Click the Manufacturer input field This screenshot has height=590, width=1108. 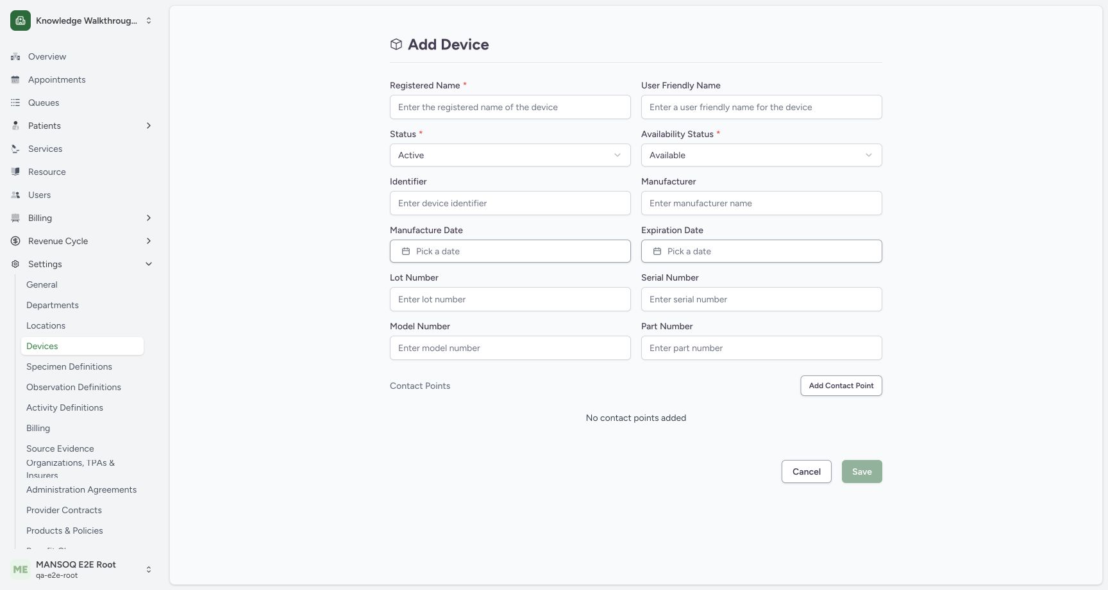762,203
